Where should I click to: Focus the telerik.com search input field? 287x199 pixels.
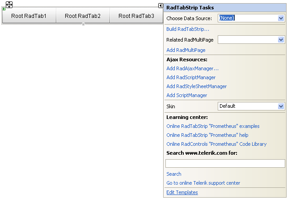(x=225, y=164)
